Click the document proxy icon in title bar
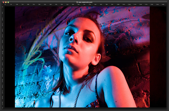The width and height of the screenshot is (169, 111). coord(77,2)
